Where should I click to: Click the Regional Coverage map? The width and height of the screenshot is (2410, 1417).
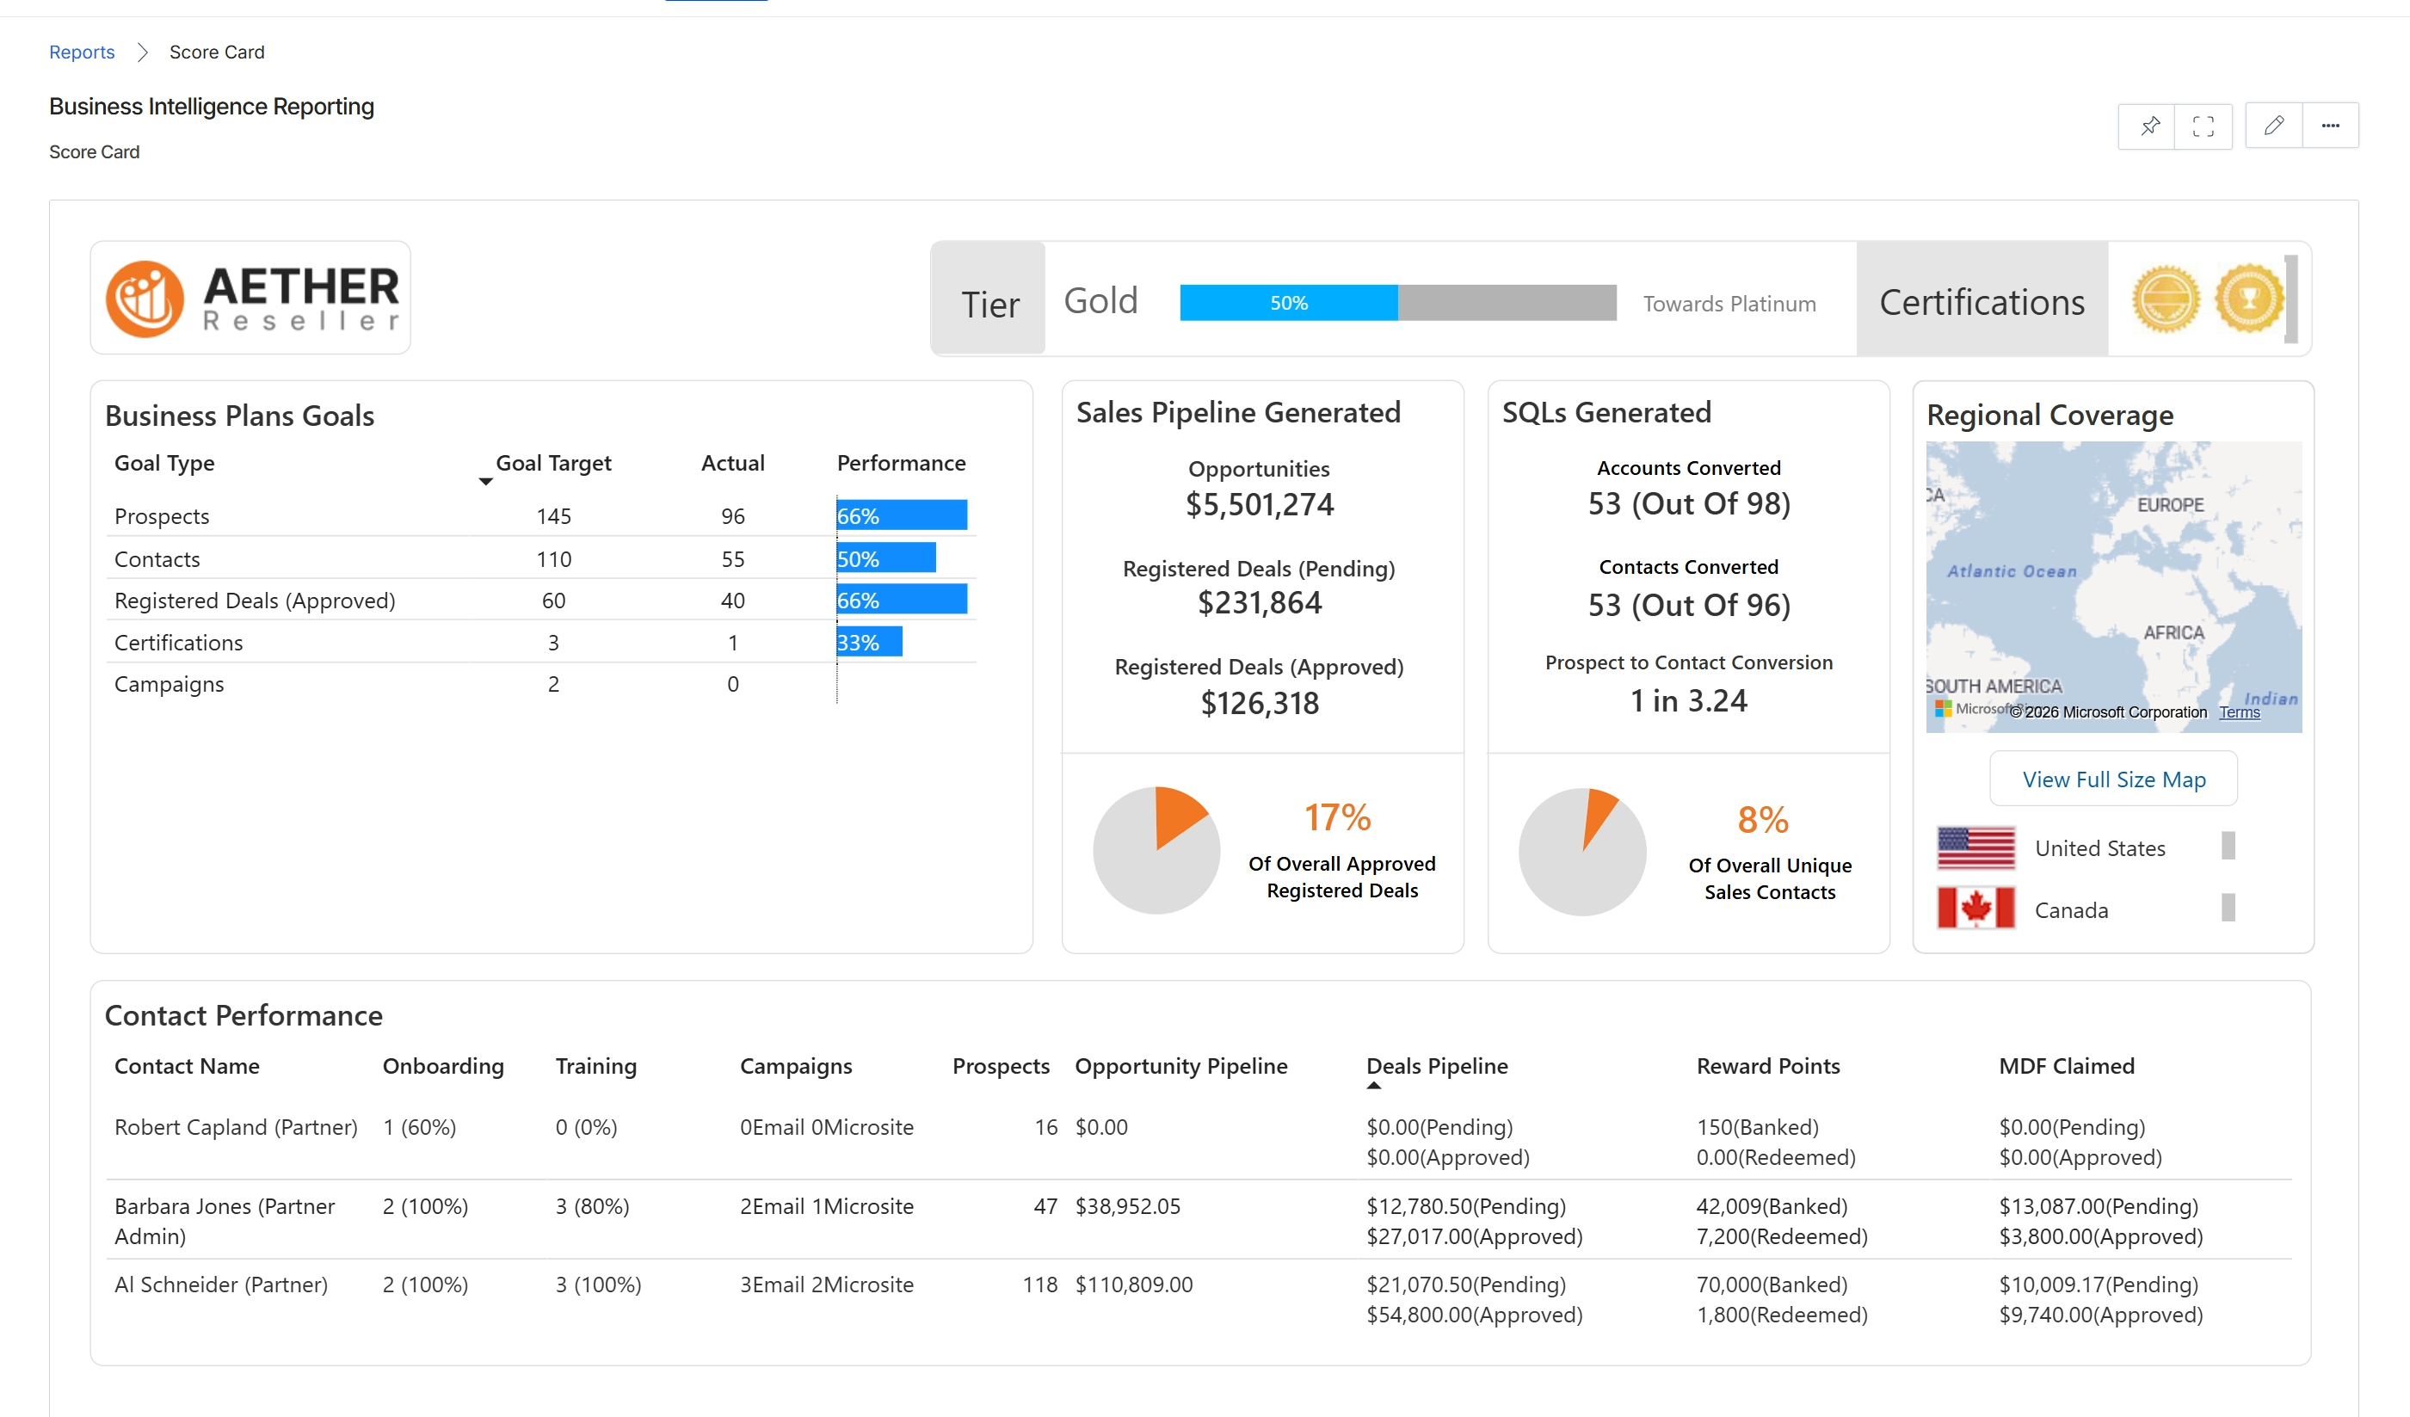(x=2113, y=587)
